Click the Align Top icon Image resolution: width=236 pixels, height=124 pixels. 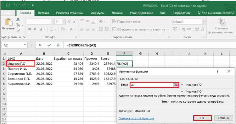tap(82, 21)
